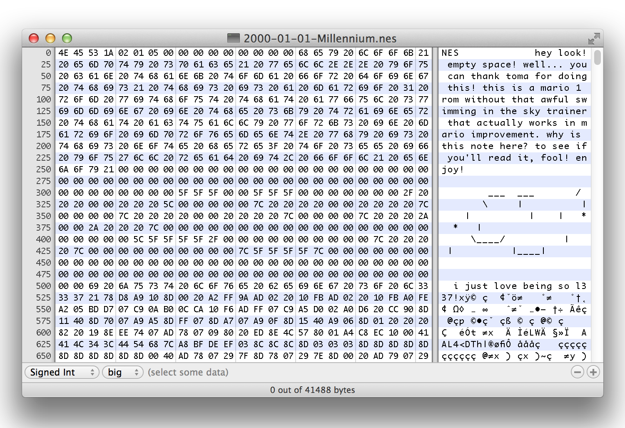This screenshot has height=428, width=625.
Task: Select last hex byte 33 on row 500
Action: point(423,286)
